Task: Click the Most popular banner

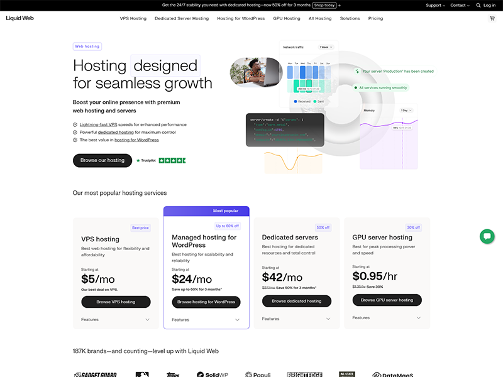Action: click(x=206, y=211)
